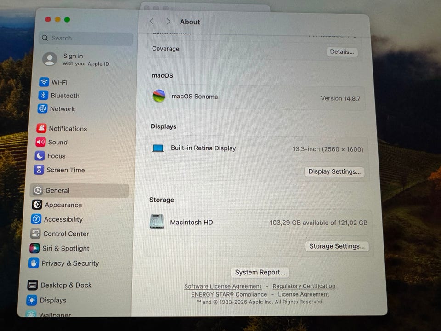
Task: Click the Built-in Retina Display laptop icon
Action: pos(158,148)
